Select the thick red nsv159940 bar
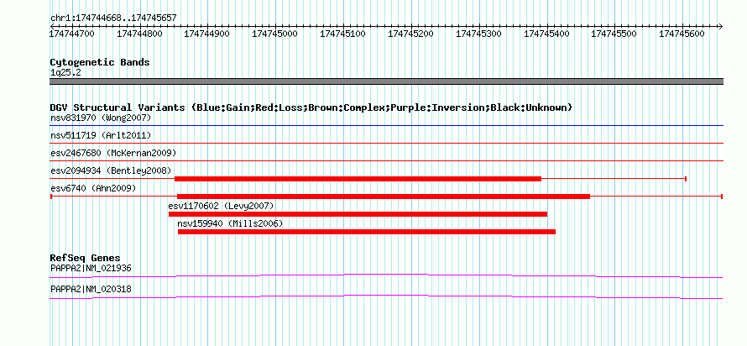747x346 pixels. (367, 232)
